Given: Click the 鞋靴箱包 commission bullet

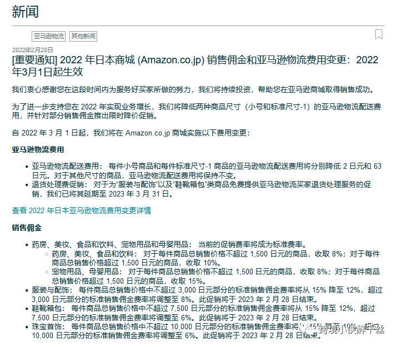Looking at the screenshot, I should pyautogui.click(x=200, y=313).
